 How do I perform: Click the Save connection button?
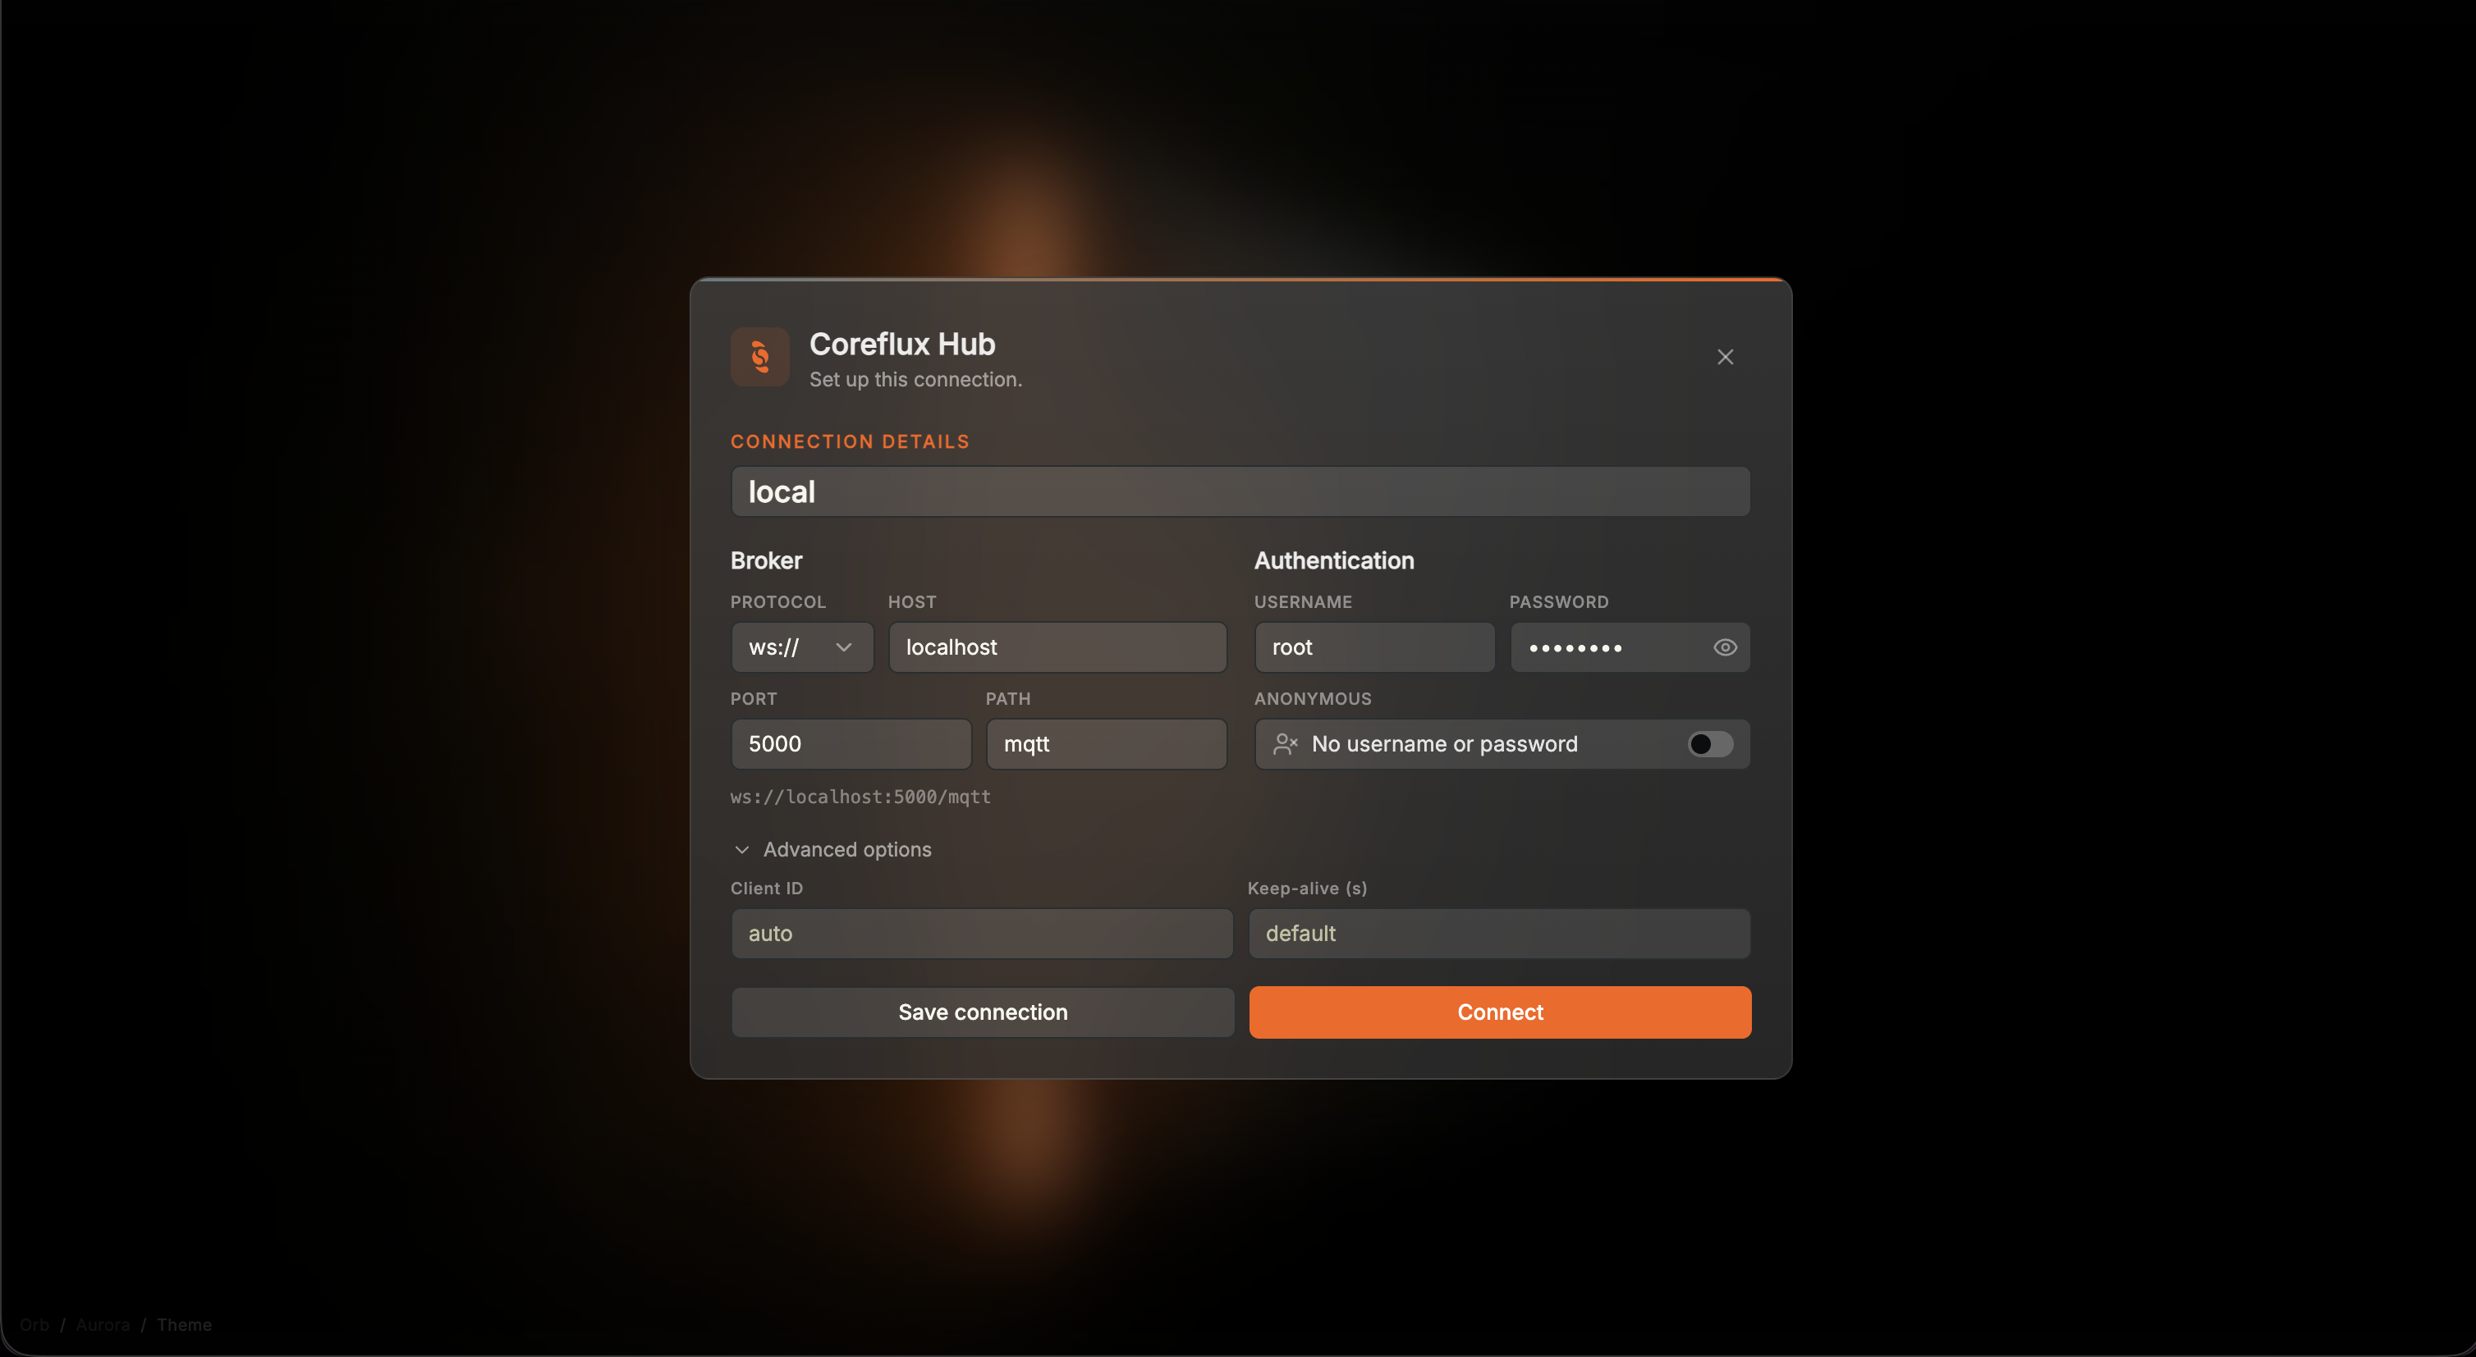pyautogui.click(x=983, y=1012)
